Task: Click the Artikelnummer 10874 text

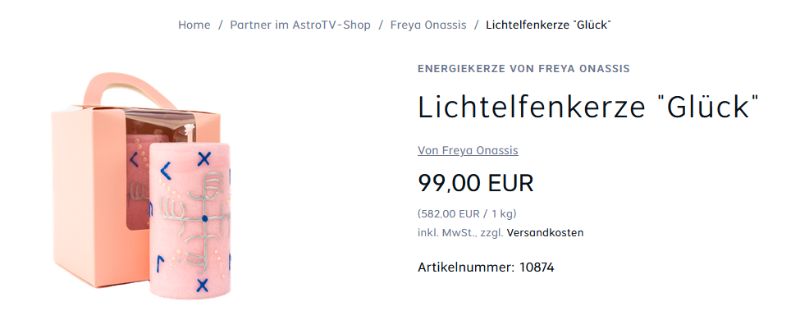Action: click(486, 267)
